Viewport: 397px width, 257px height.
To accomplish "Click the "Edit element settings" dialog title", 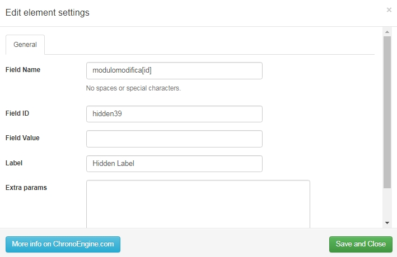I will [48, 13].
